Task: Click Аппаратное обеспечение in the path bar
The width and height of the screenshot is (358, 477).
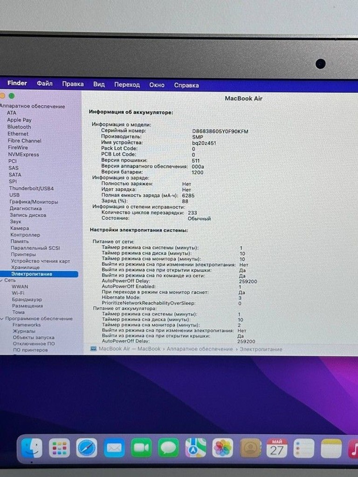Action: coord(200,349)
